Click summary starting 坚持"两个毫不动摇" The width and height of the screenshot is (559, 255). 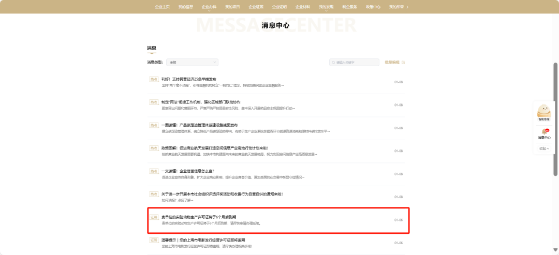click(223, 85)
